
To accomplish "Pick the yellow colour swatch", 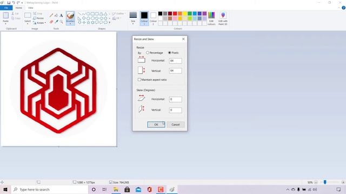I will coord(185,13).
